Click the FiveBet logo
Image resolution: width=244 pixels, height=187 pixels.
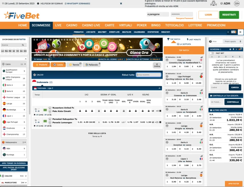22,15
